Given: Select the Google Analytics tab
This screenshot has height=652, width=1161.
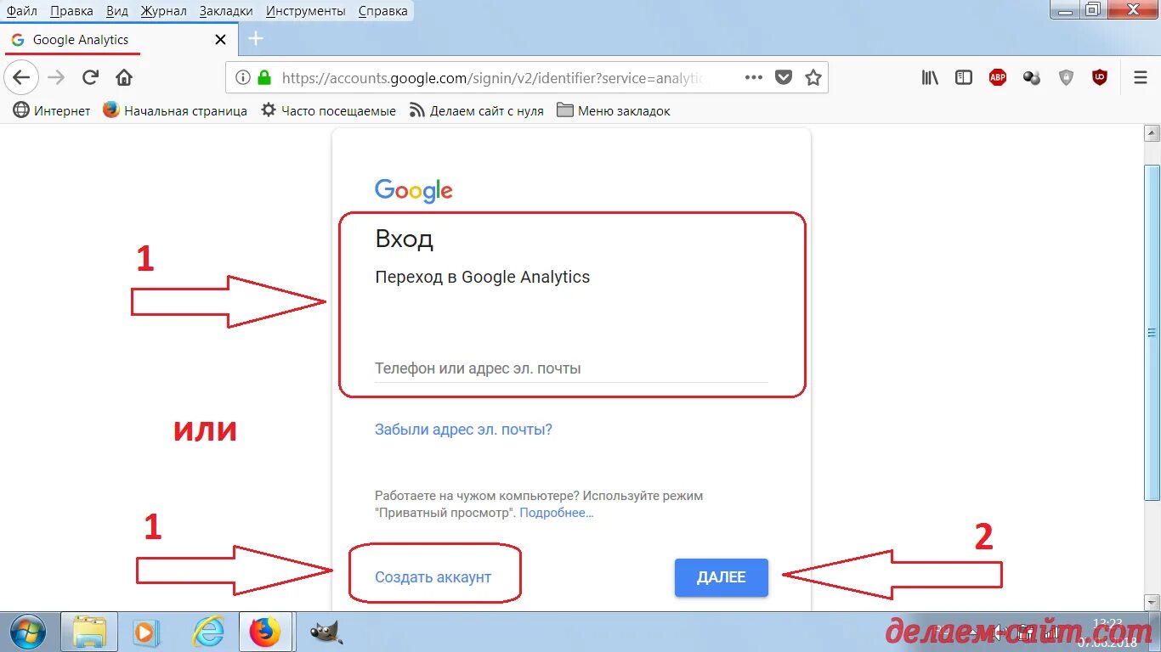Looking at the screenshot, I should tap(119, 40).
